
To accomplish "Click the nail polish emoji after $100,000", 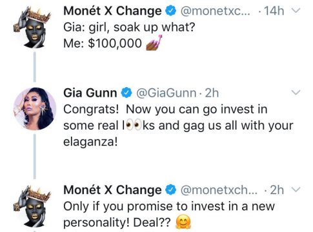I will pos(154,43).
